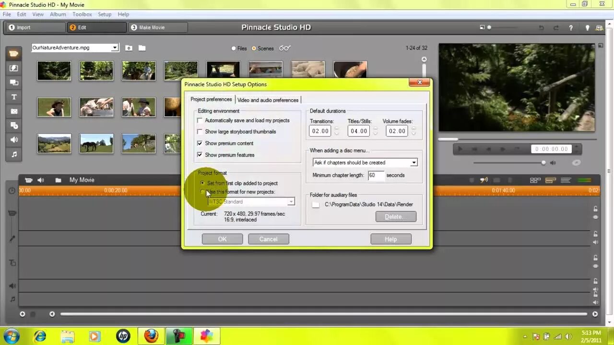Screen dimensions: 614x345
Task: Click Cancel in Setup Options dialog
Action: click(269, 239)
